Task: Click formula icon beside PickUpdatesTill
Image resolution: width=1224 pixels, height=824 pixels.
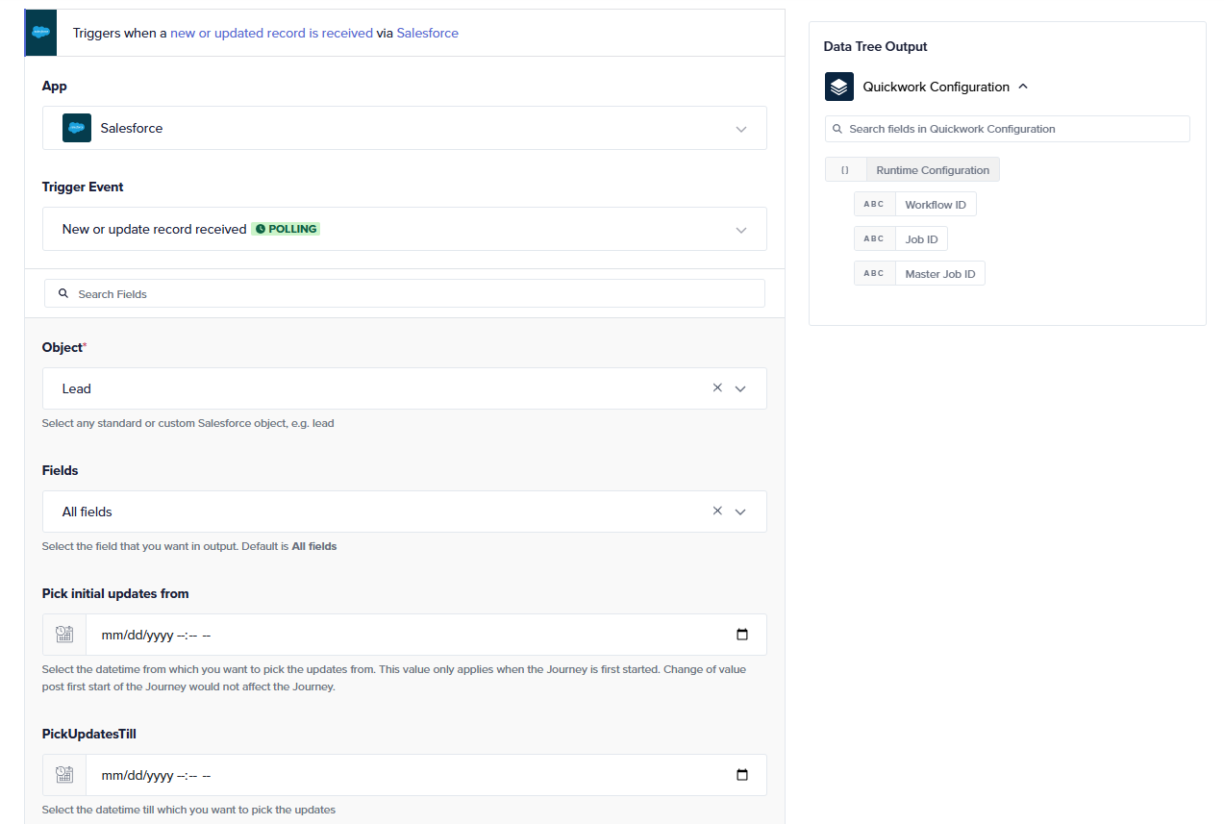Action: (64, 775)
